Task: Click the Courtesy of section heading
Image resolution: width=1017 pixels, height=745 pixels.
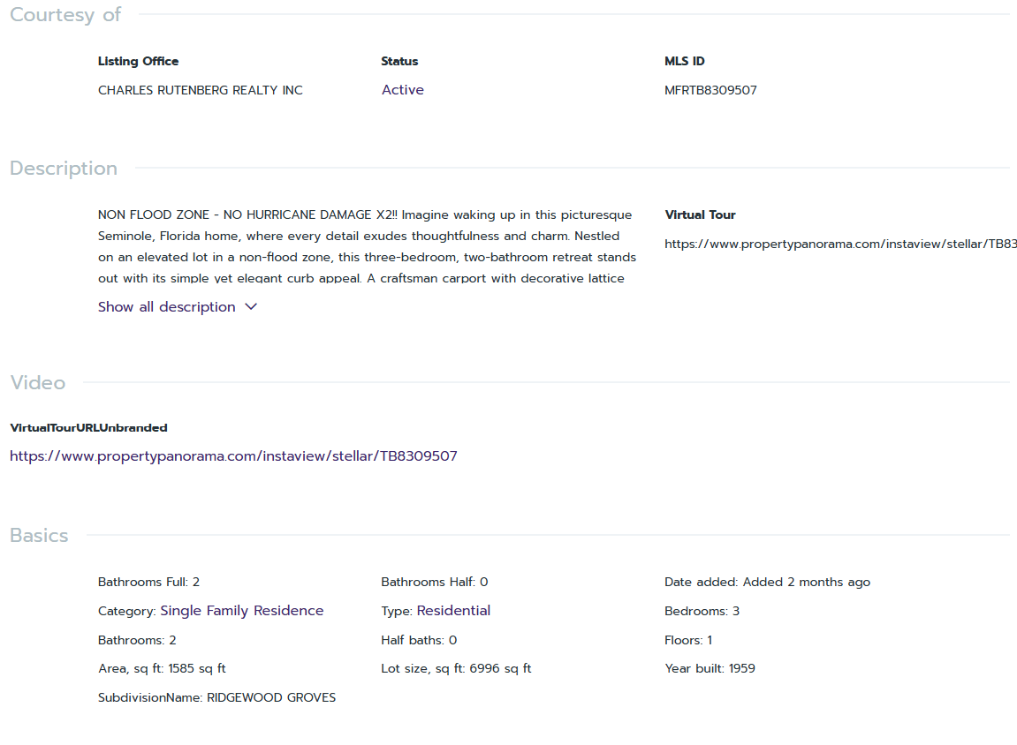Action: [x=65, y=15]
